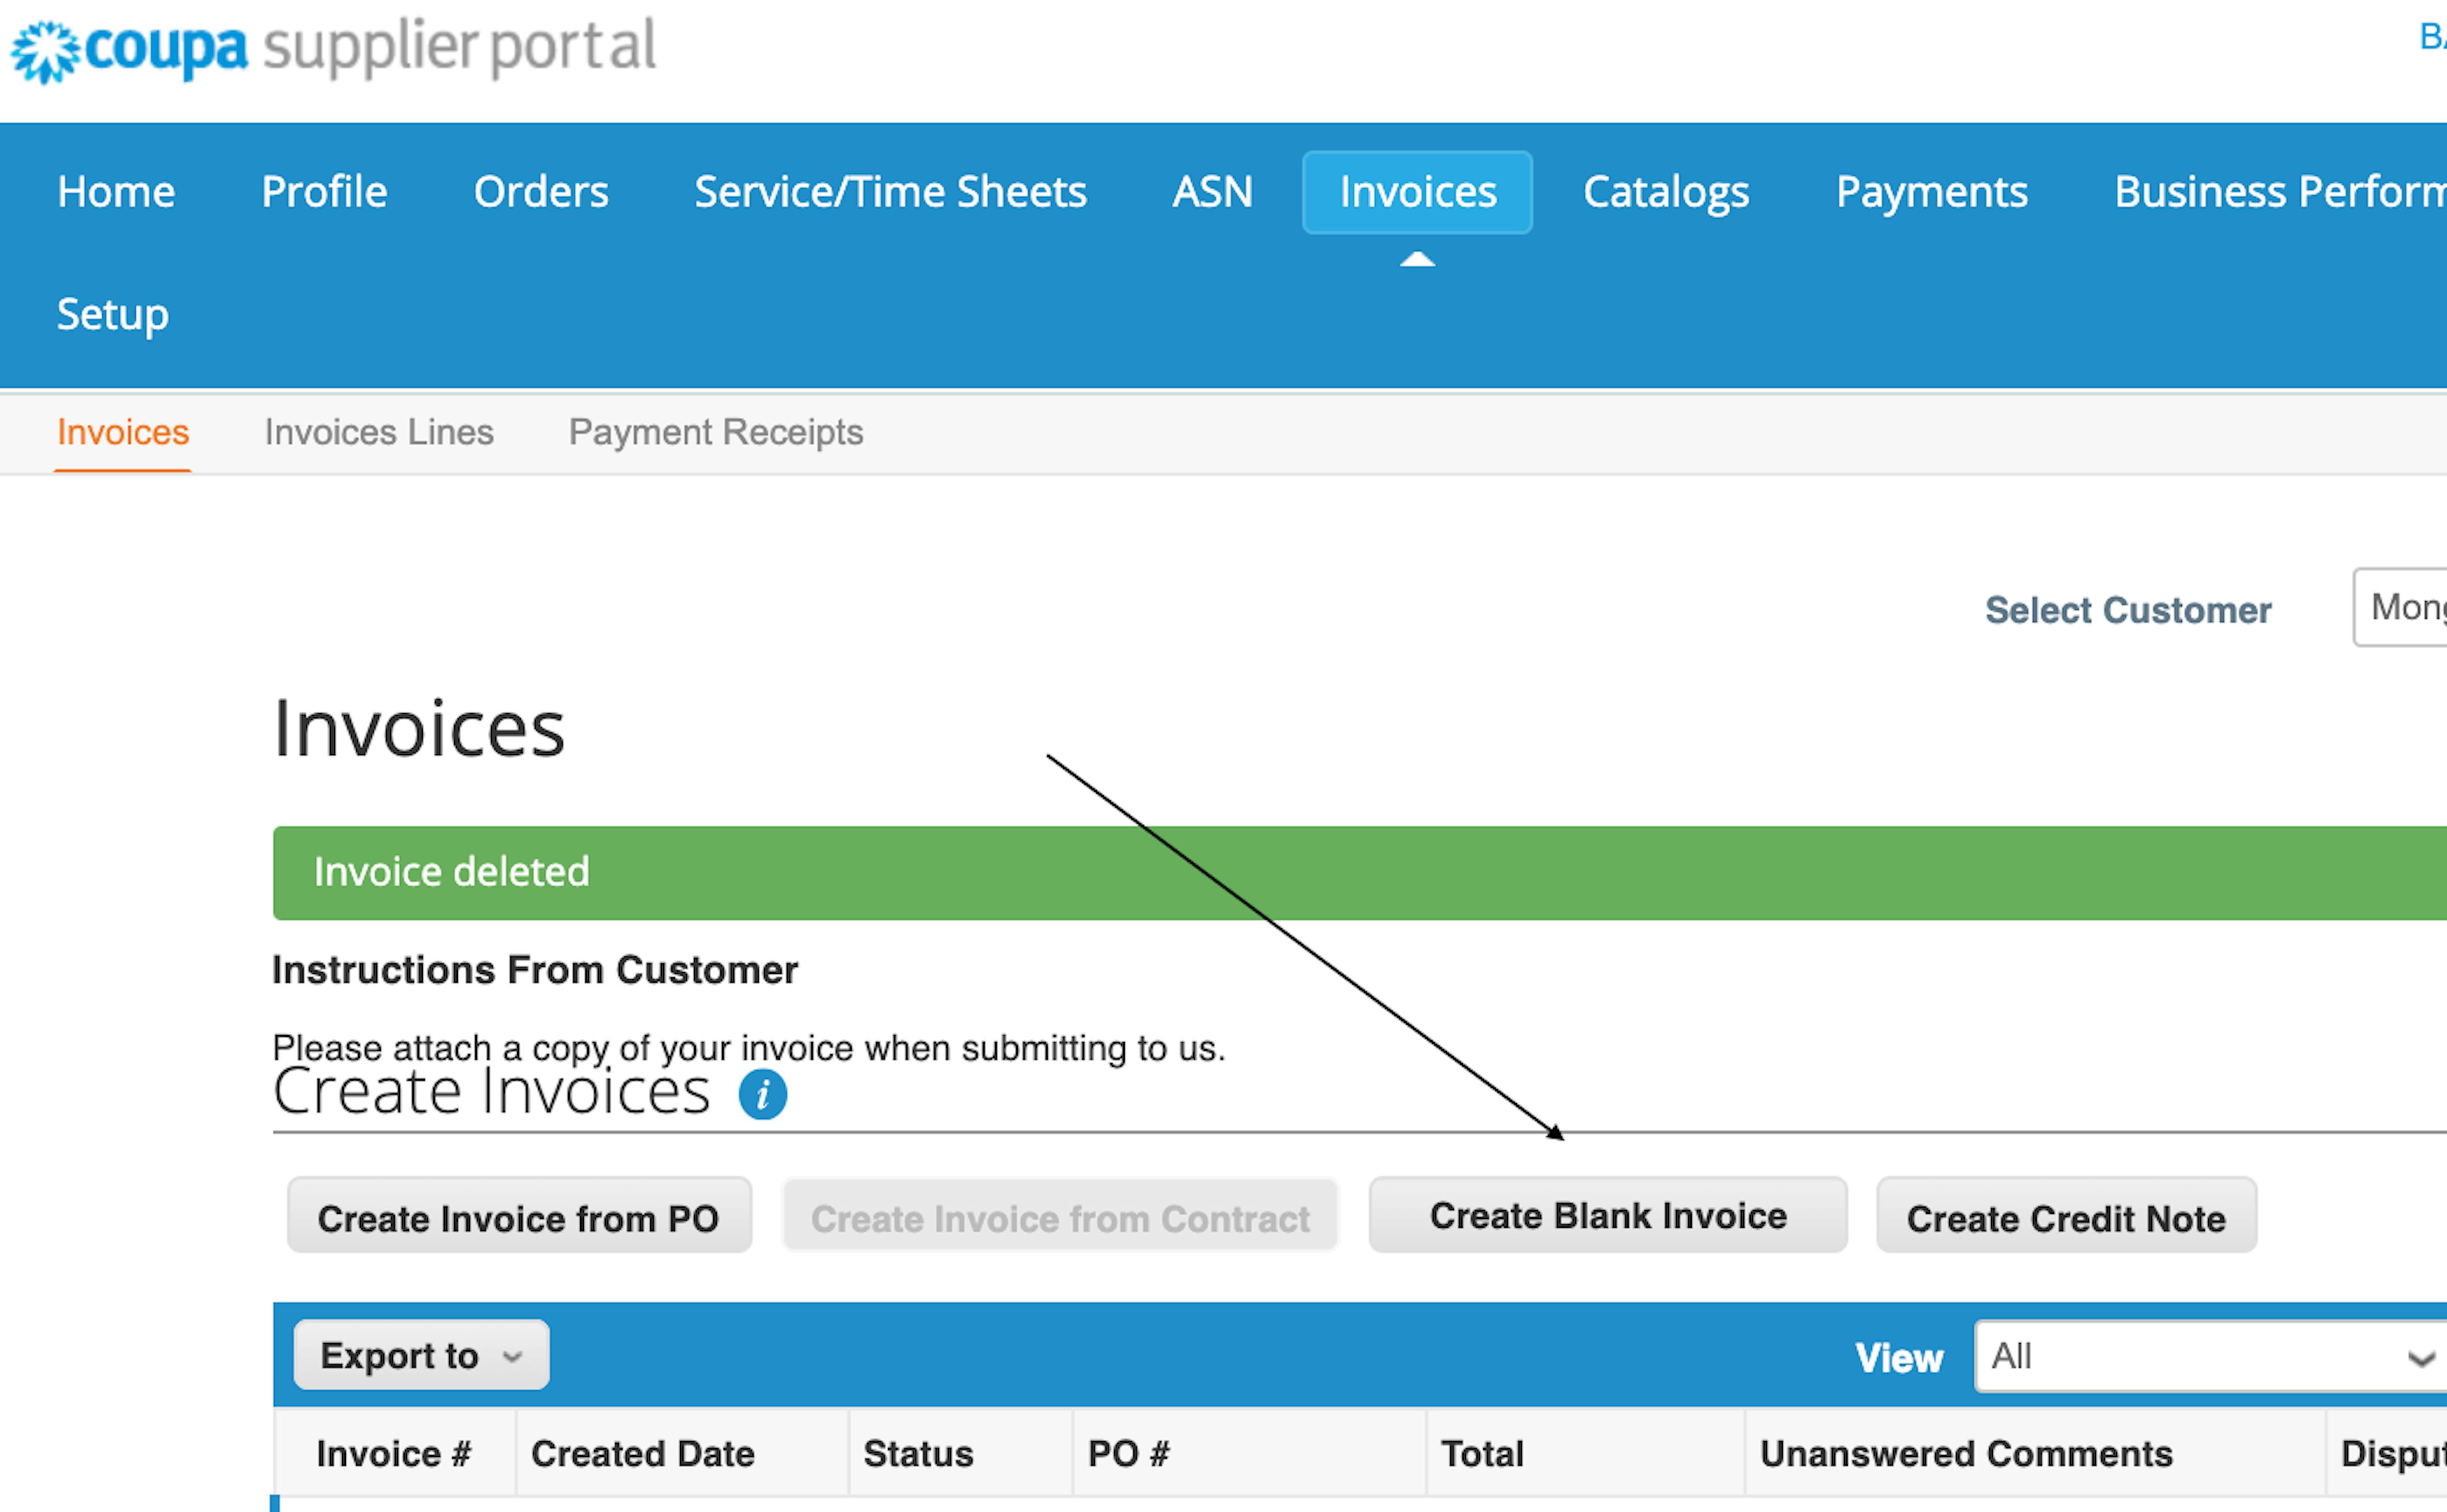Click Create Blank Invoice button
The image size is (2447, 1512).
click(x=1608, y=1215)
